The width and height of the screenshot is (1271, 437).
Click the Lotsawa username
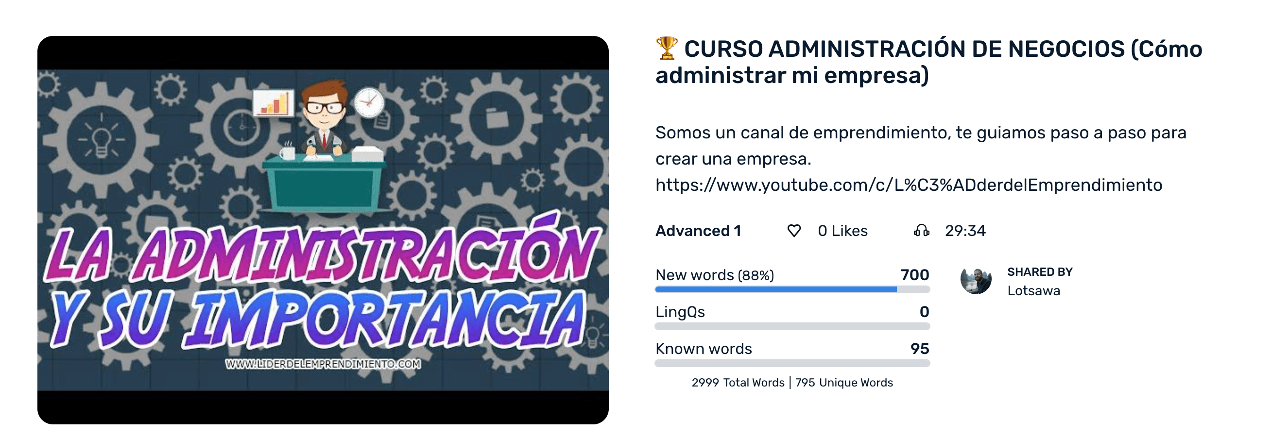coord(1033,290)
